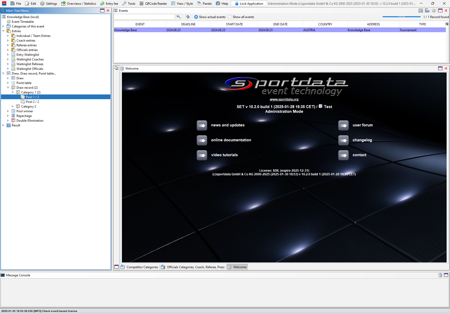Open the www.sportdata.org link
The height and width of the screenshot is (314, 450).
[284, 99]
